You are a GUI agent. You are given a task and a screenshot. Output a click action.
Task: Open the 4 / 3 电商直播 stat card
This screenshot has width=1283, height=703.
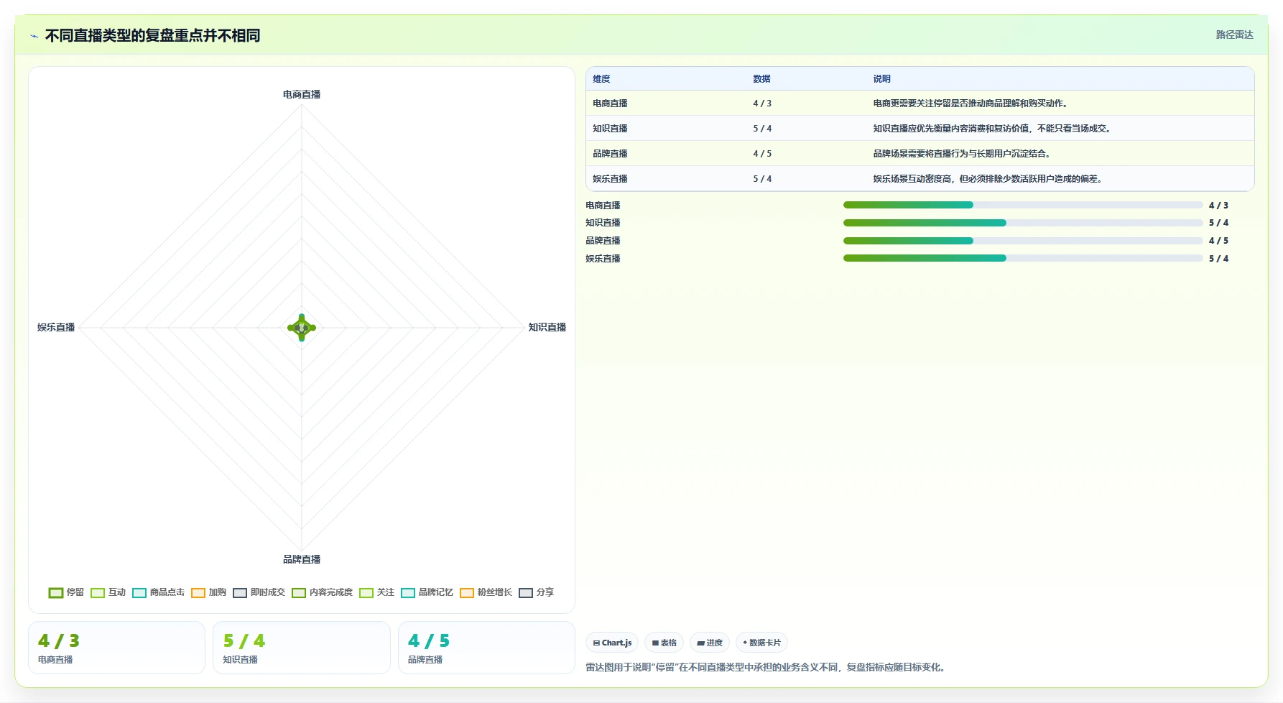pyautogui.click(x=117, y=648)
